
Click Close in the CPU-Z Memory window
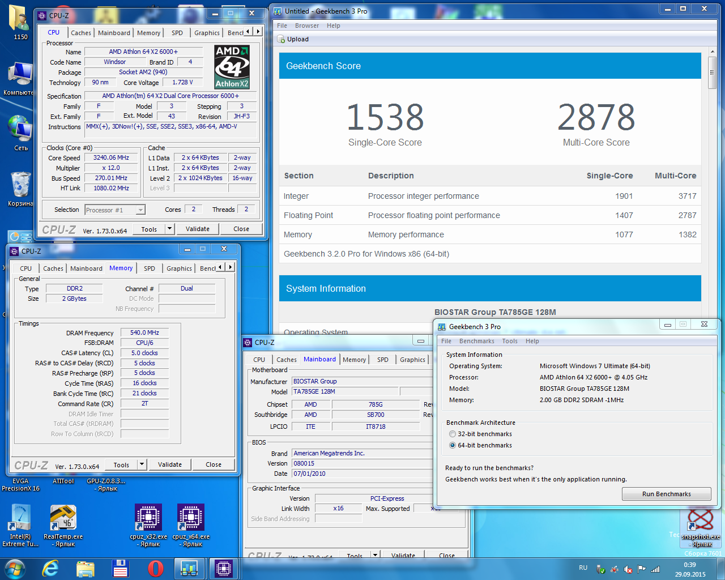click(x=214, y=464)
